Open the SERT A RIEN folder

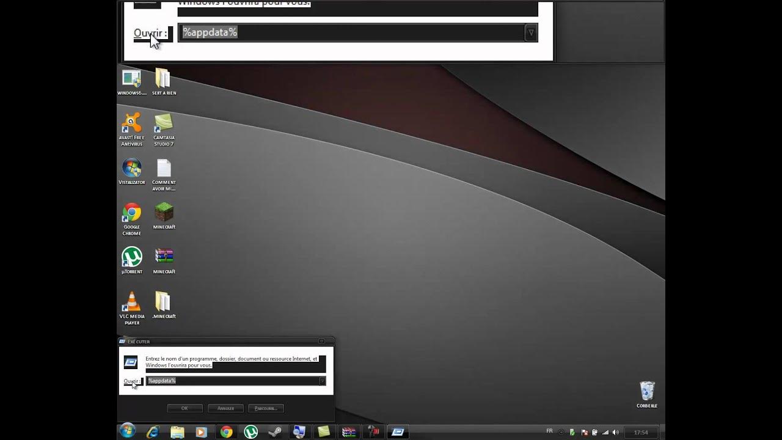164,82
